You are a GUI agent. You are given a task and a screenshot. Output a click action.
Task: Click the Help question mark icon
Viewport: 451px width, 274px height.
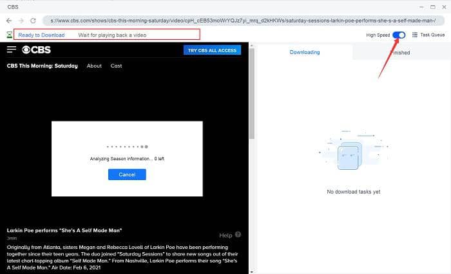tap(238, 234)
